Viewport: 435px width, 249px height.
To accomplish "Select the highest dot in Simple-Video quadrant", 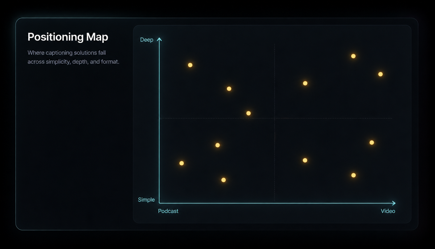I will [372, 143].
